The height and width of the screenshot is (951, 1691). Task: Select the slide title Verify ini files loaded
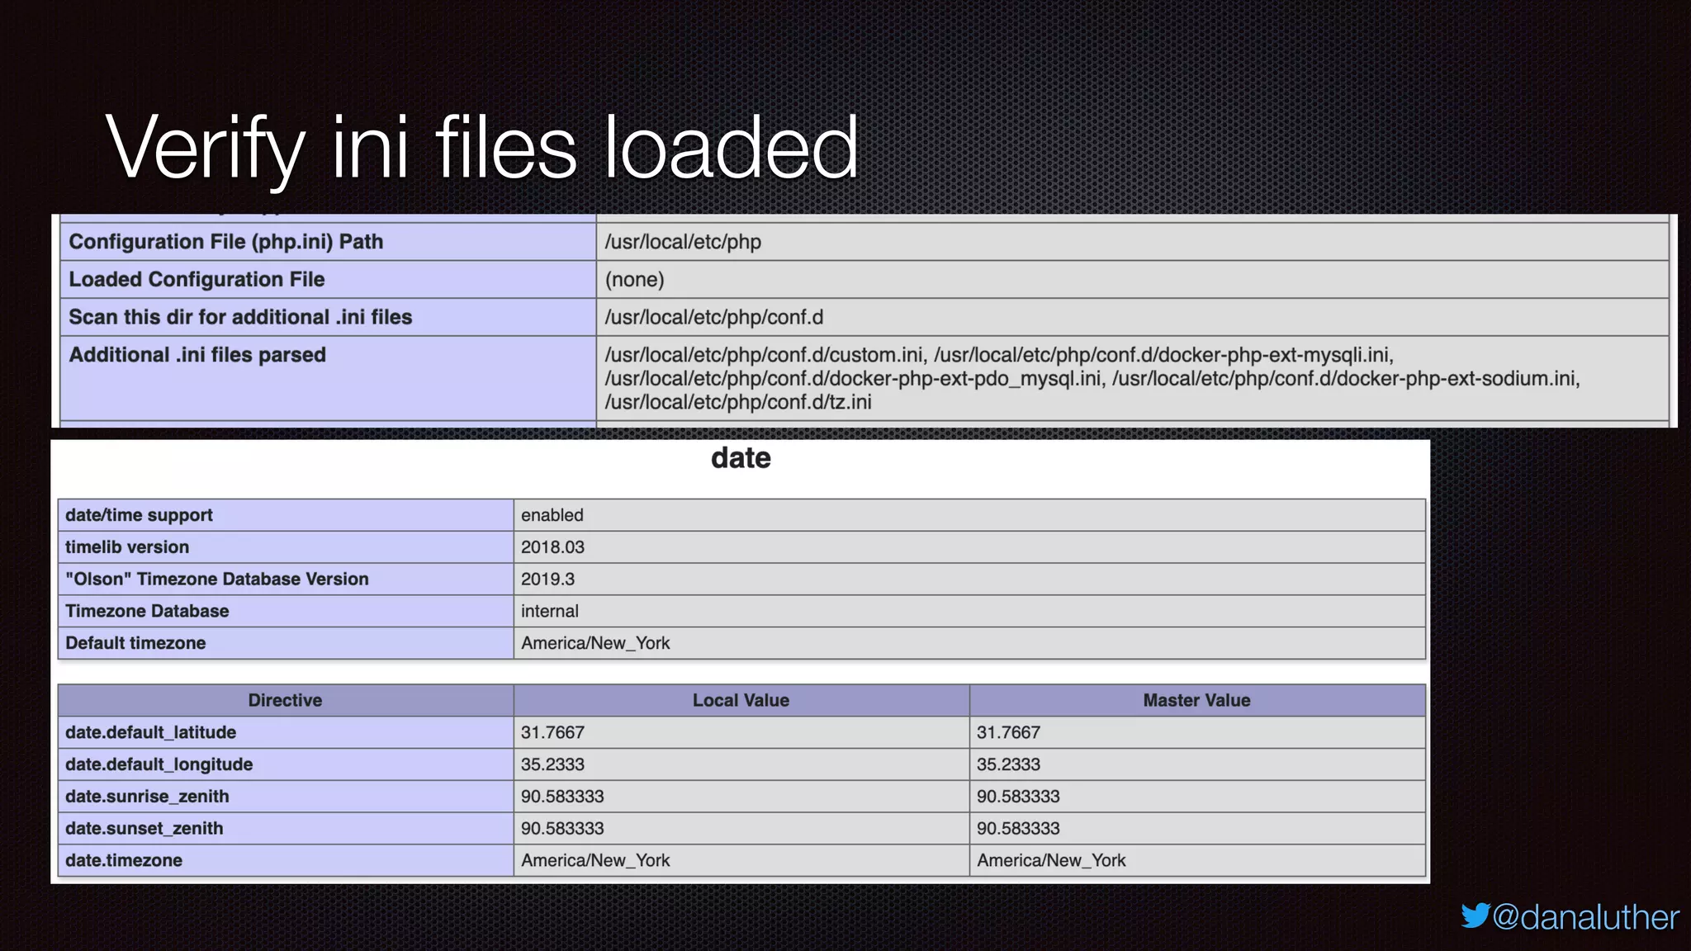point(482,148)
